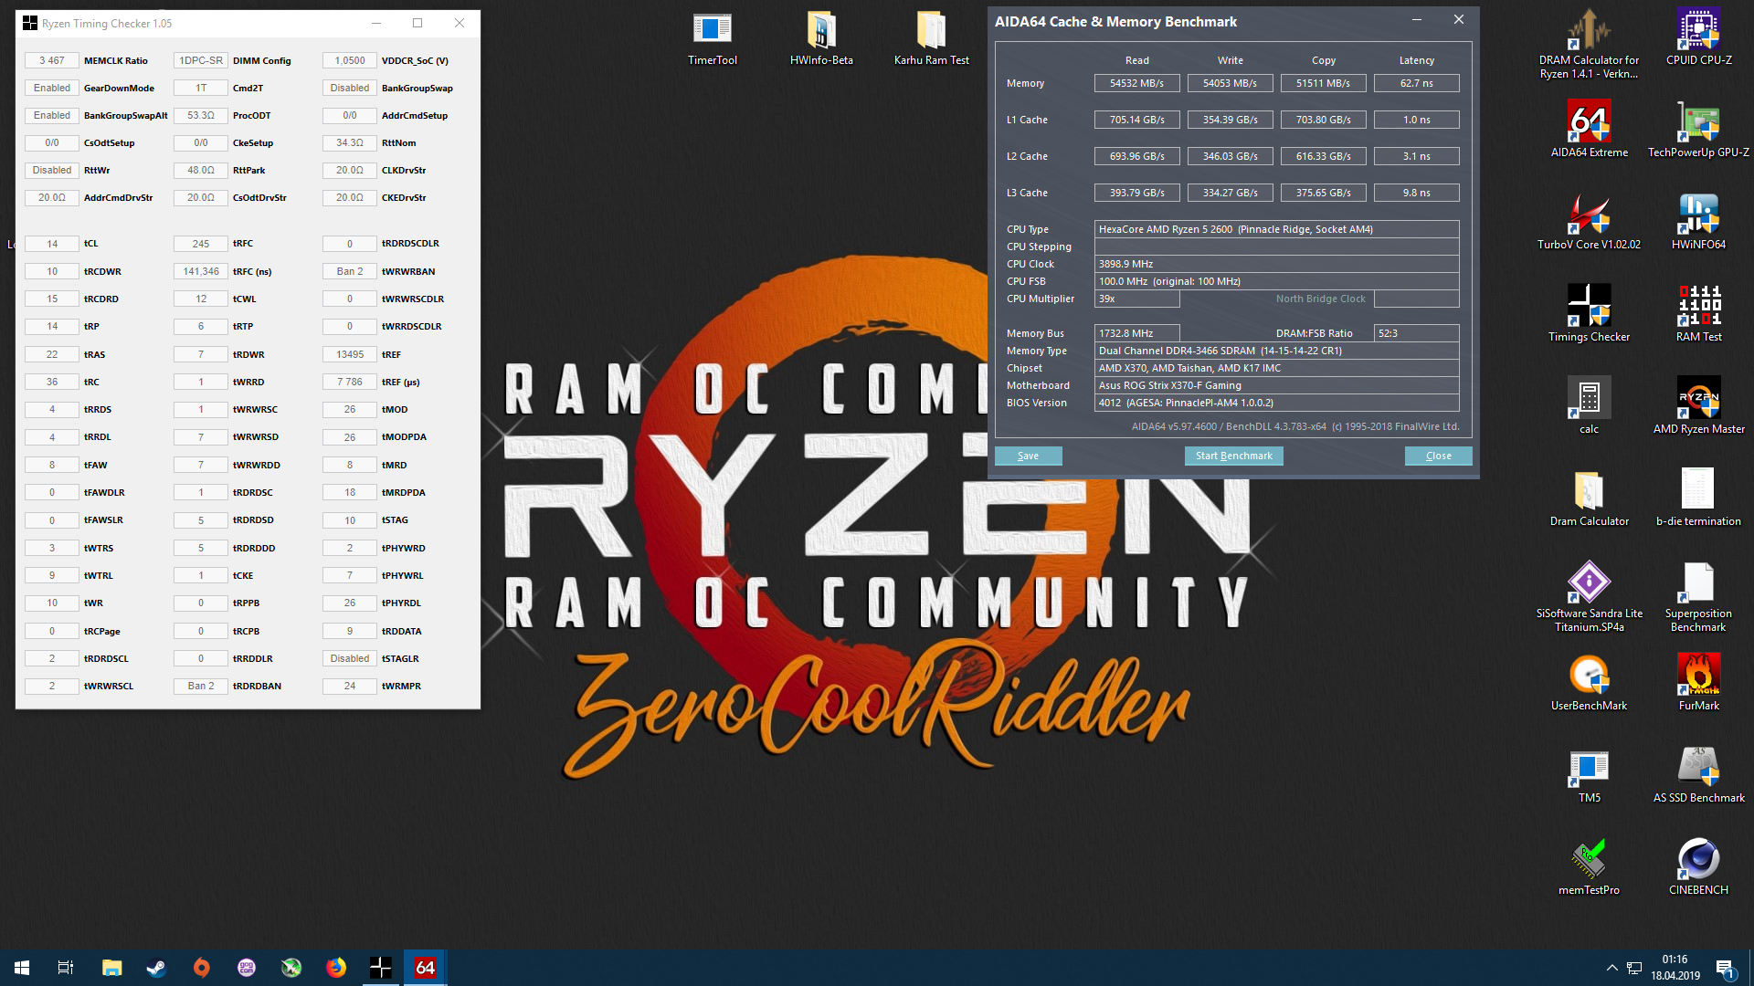The width and height of the screenshot is (1754, 986).
Task: Click the Start Benchmark button
Action: 1233,456
